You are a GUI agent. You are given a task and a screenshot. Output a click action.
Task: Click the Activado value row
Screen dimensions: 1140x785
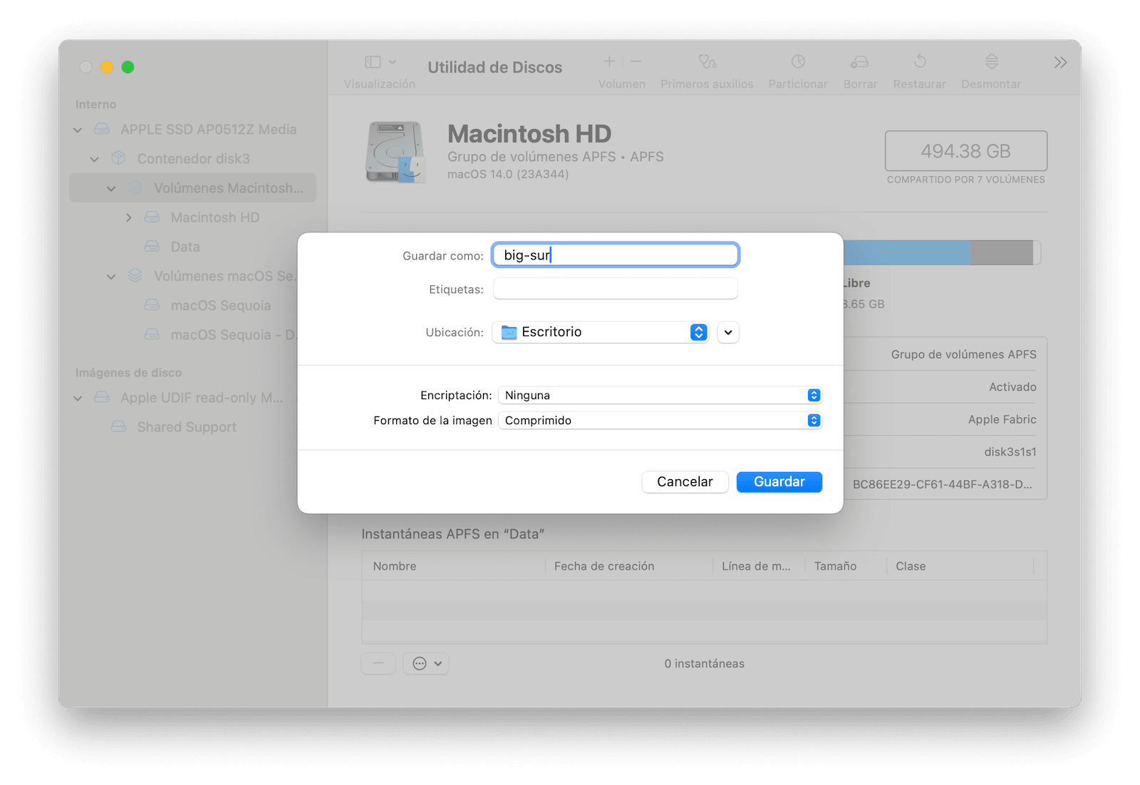[1012, 386]
